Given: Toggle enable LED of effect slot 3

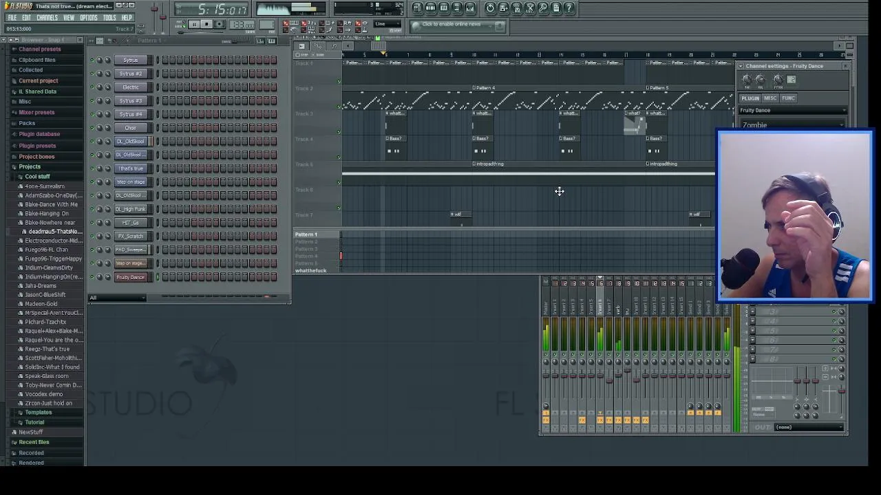Looking at the screenshot, I should 834,311.
